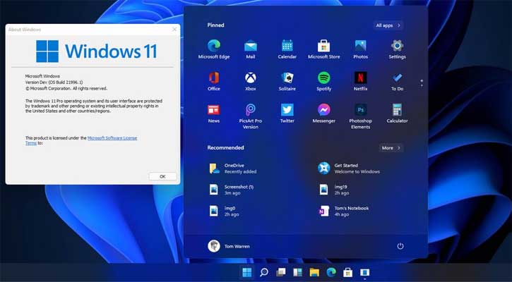Open Tom Warren user account menu

click(x=229, y=246)
